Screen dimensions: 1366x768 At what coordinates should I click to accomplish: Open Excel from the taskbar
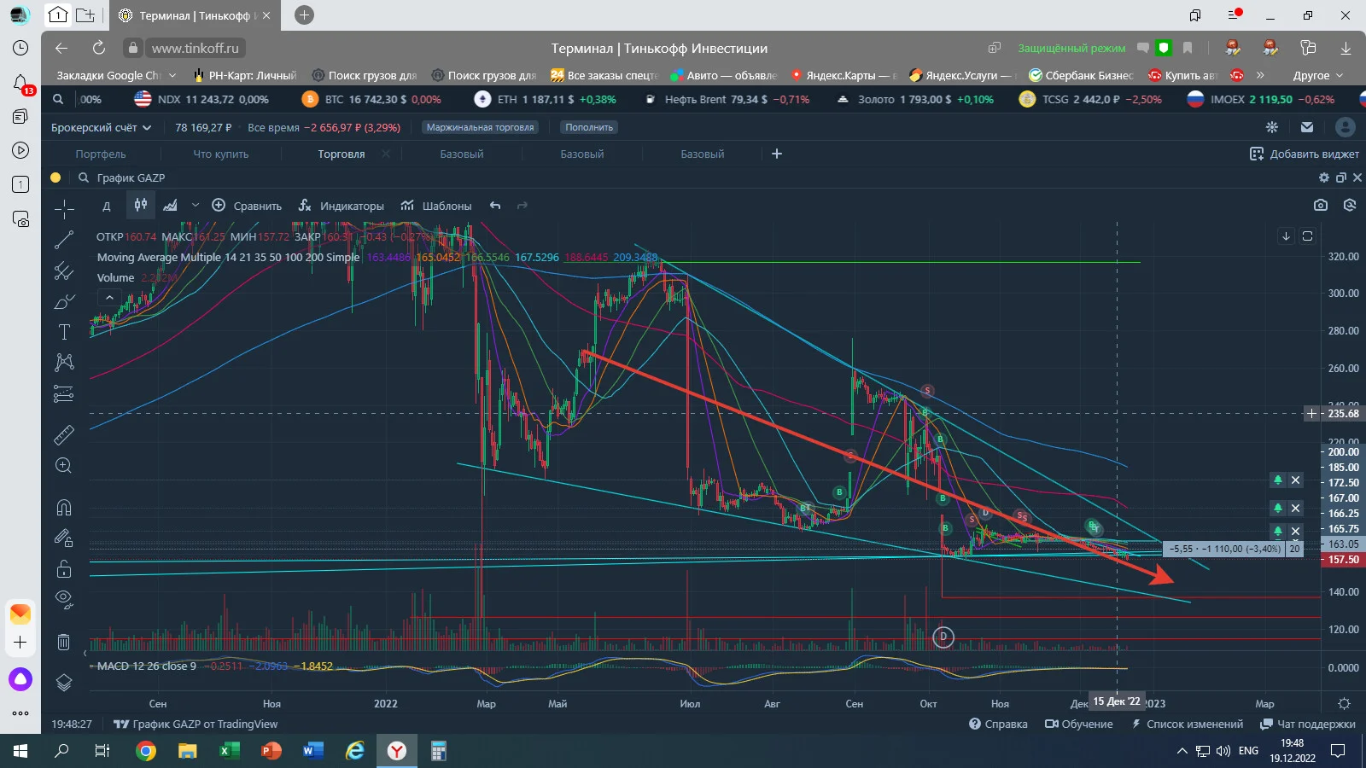(229, 751)
